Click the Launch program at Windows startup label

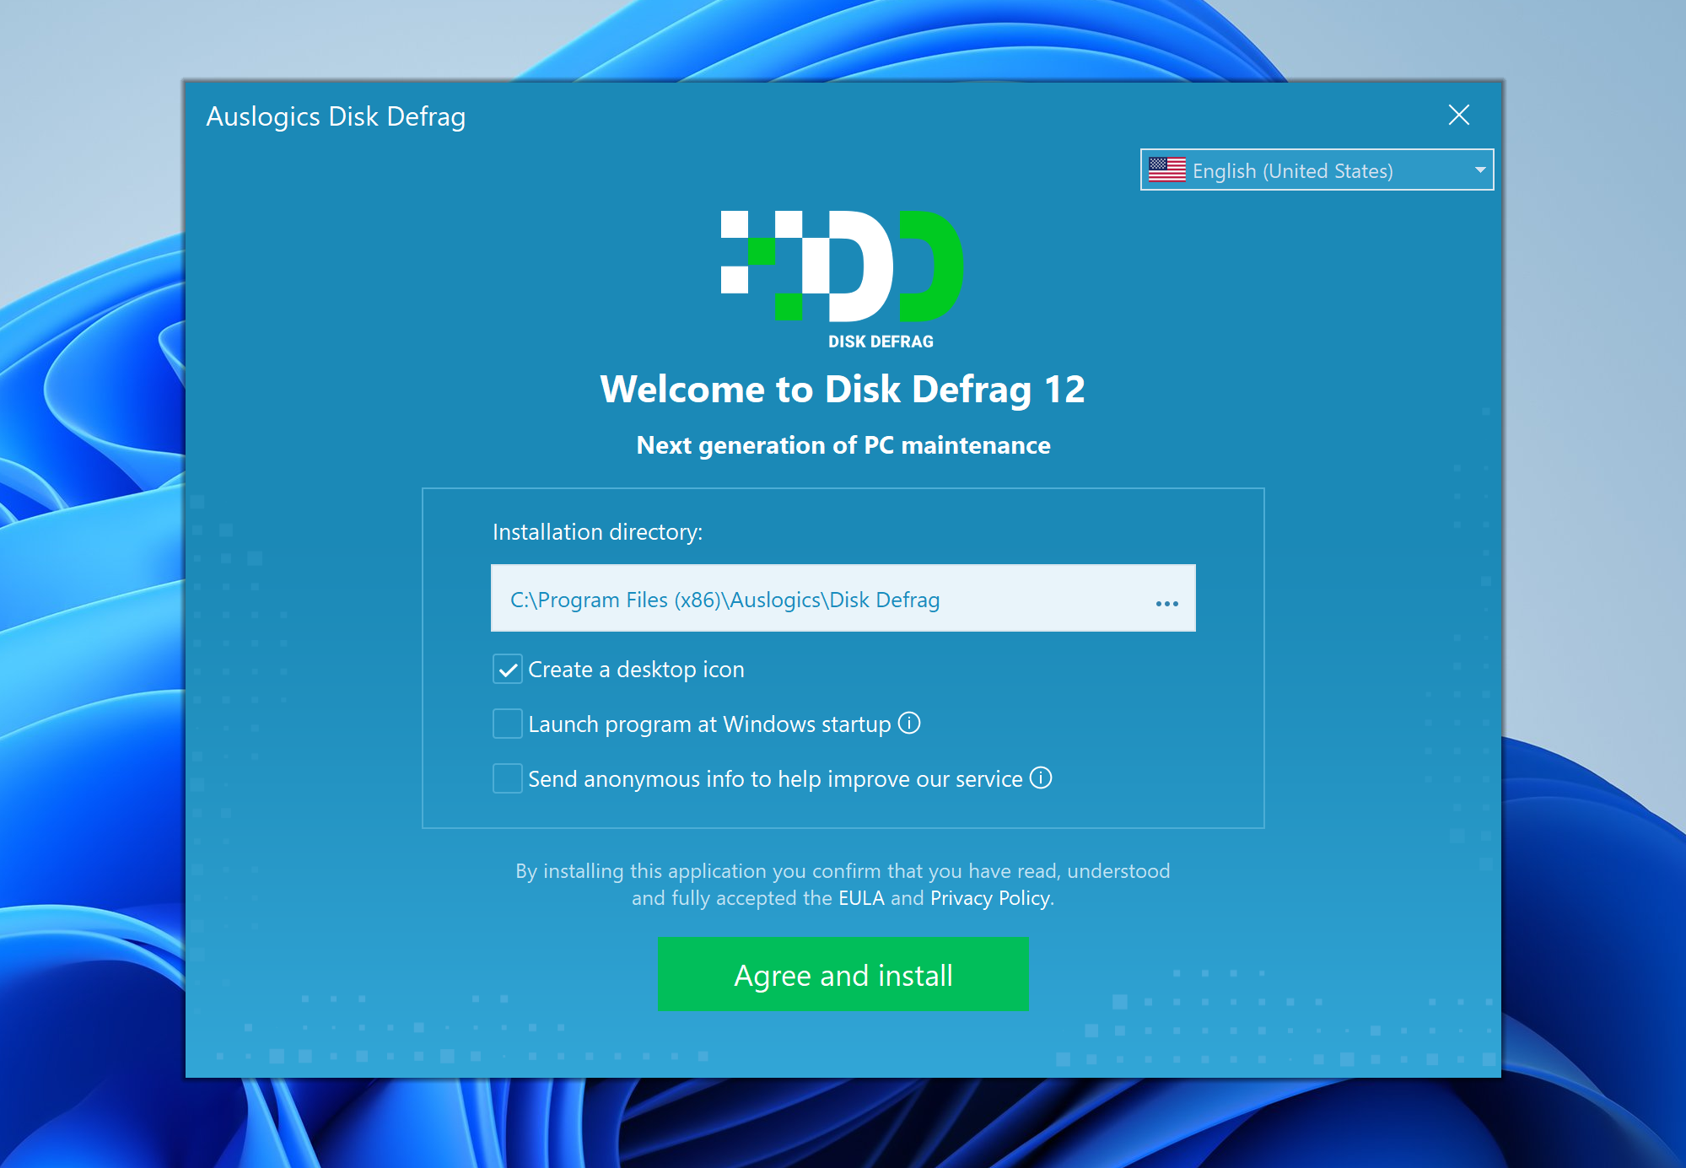point(709,724)
